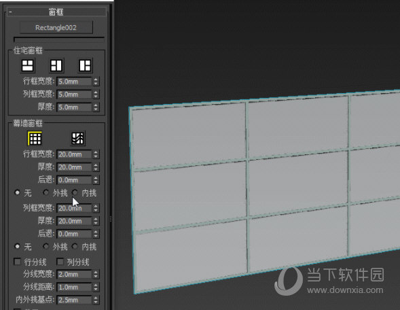Select 内挑 radio for row frame
This screenshot has width=400, height=310.
tap(75, 192)
